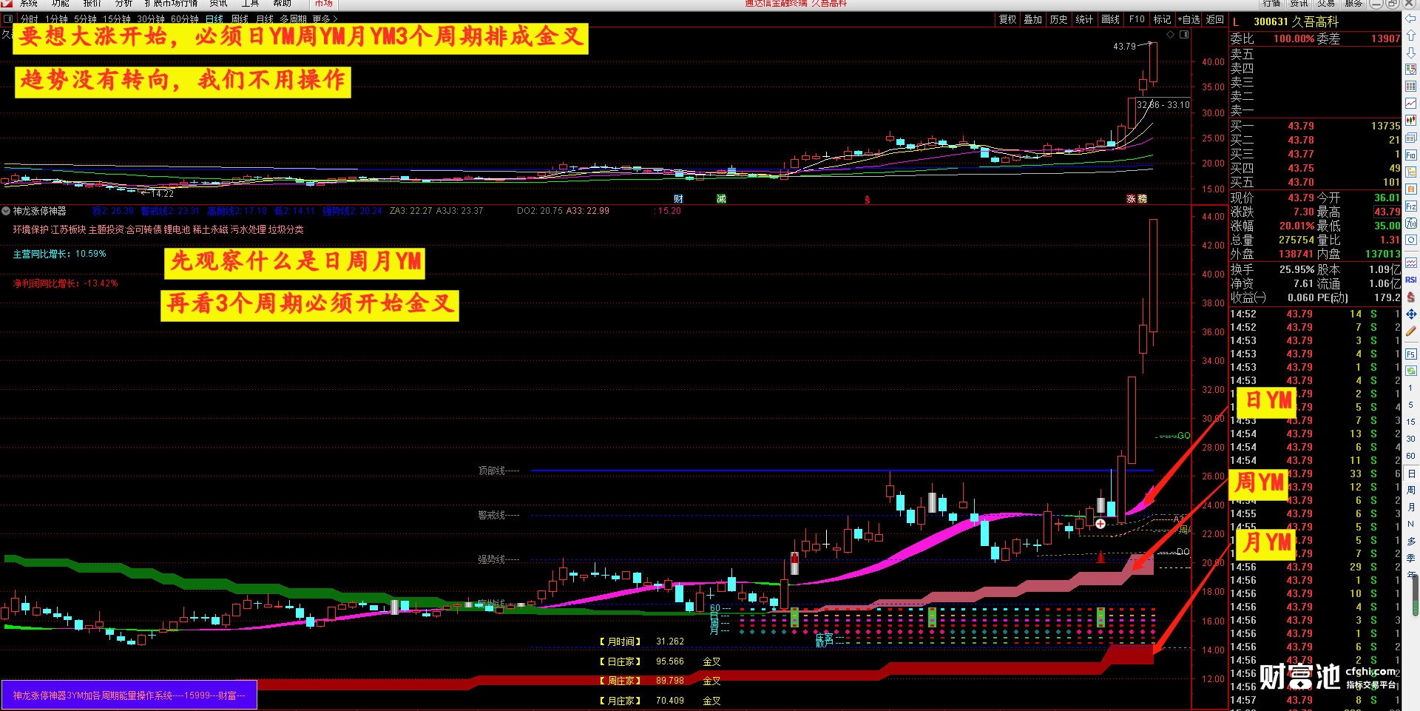This screenshot has height=711, width=1420.
Task: Click the +自选 add to watchlist button
Action: 1189,20
